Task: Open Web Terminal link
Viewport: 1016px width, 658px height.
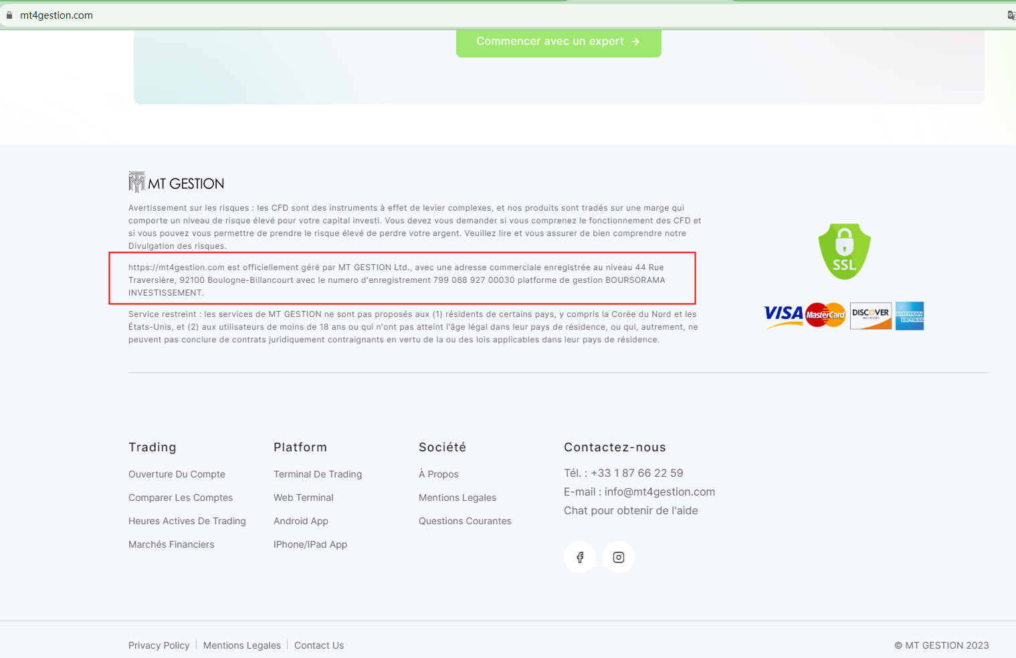Action: (x=304, y=498)
